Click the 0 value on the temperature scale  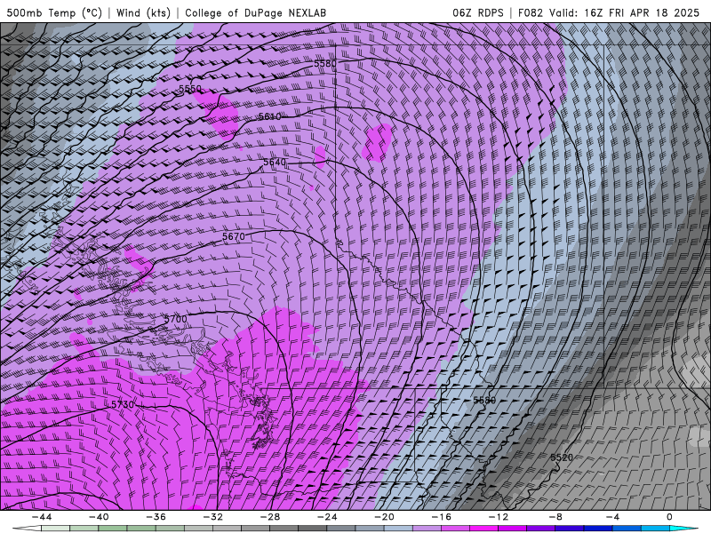tap(670, 517)
